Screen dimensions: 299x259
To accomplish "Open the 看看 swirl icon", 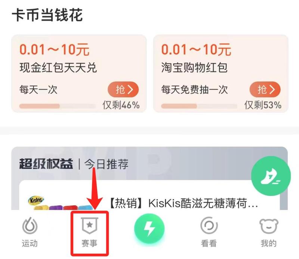I will click(209, 225).
